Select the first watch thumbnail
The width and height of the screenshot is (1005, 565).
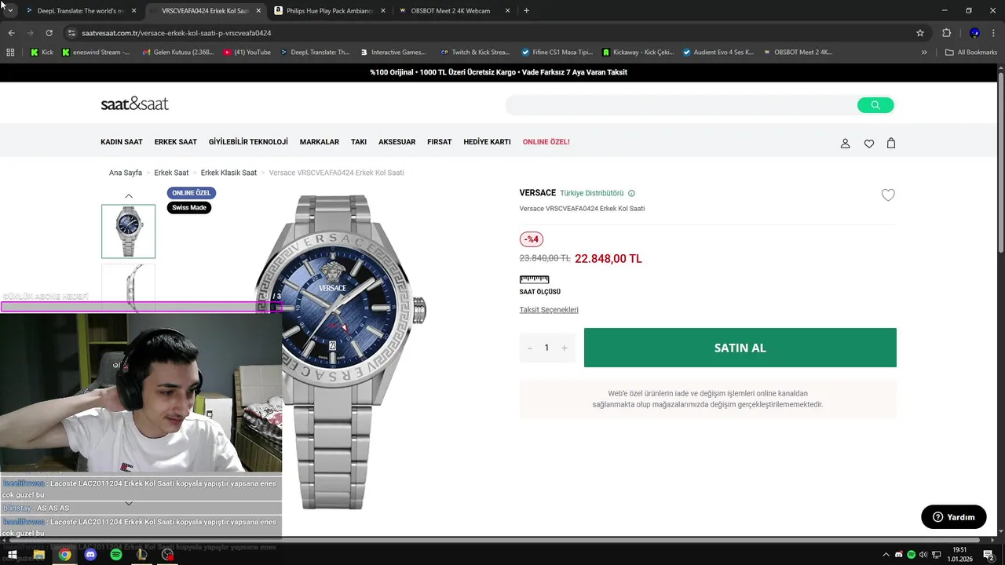129,231
